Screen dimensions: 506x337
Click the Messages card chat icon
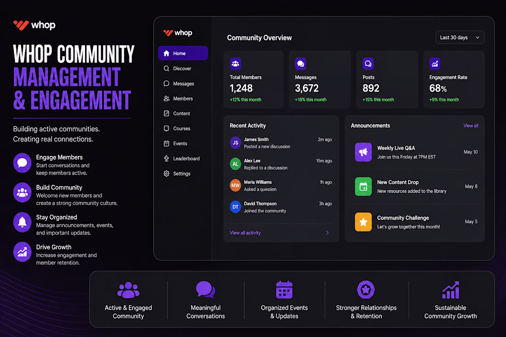coord(300,63)
